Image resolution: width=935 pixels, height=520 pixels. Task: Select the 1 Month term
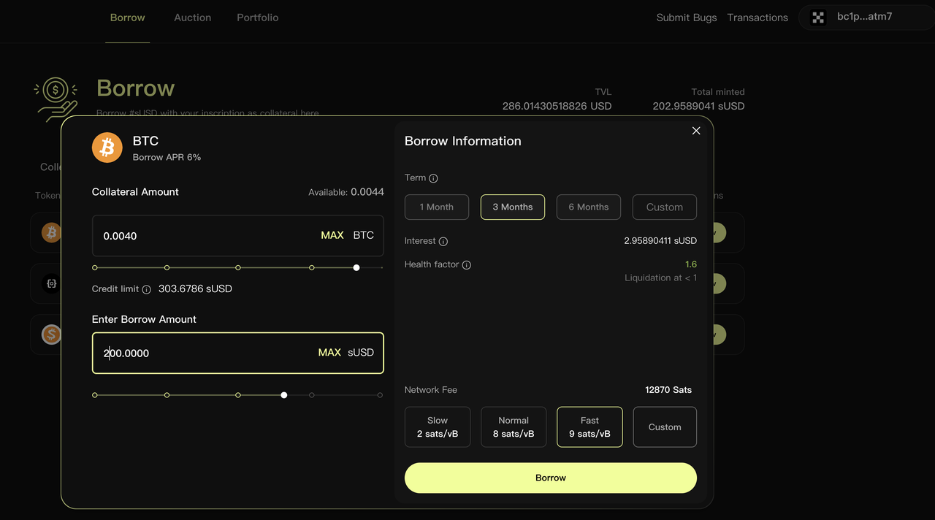(x=437, y=207)
